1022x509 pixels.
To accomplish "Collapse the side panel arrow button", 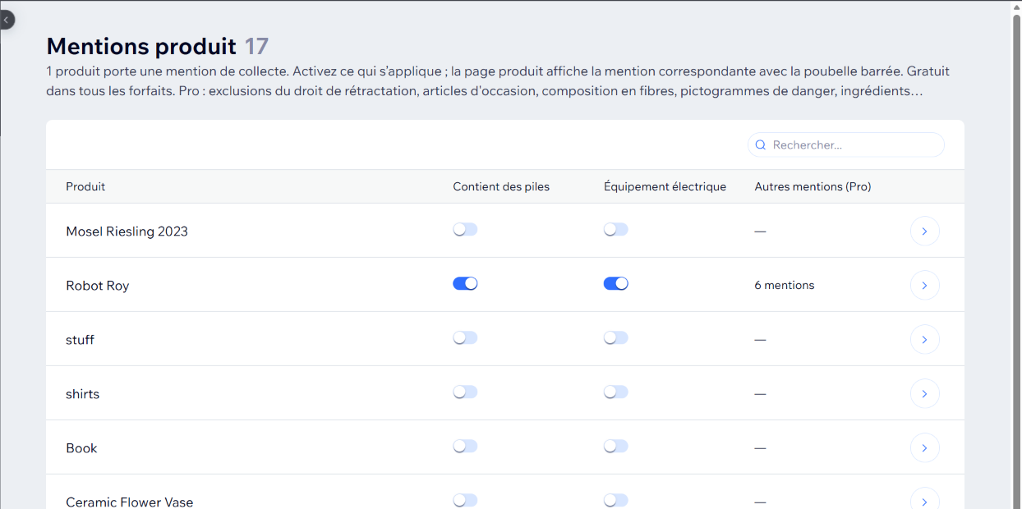I will pyautogui.click(x=6, y=19).
